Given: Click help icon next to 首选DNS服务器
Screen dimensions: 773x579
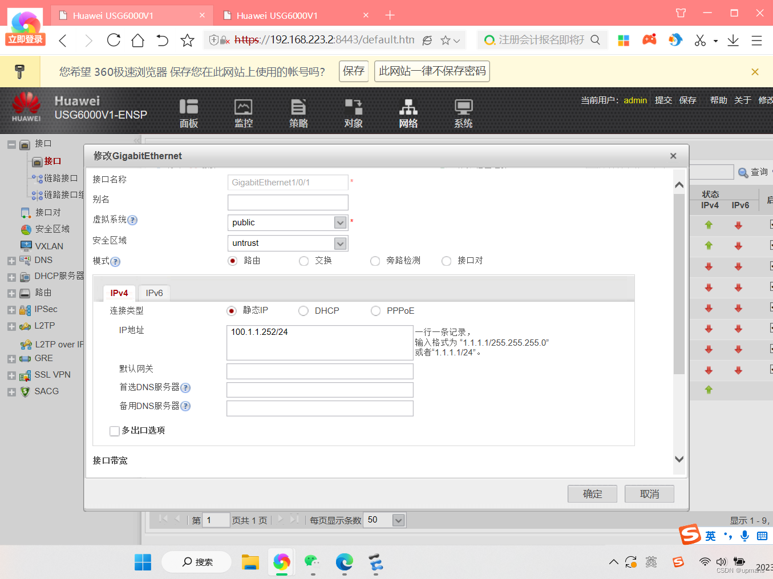Looking at the screenshot, I should coord(185,388).
